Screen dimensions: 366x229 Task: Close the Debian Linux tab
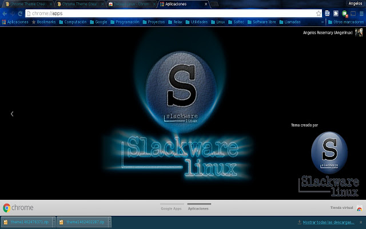coord(154,4)
